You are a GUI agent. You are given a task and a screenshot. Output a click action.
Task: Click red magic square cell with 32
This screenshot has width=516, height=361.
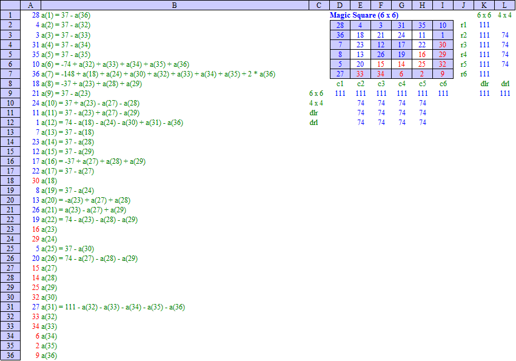pyautogui.click(x=443, y=64)
